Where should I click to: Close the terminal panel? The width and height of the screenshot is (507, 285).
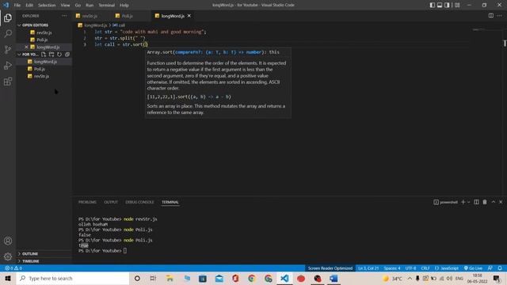pos(501,202)
